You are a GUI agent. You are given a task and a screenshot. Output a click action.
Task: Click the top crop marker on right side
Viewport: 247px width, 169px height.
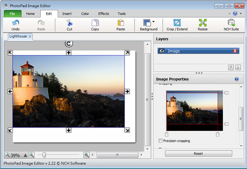click(226, 93)
